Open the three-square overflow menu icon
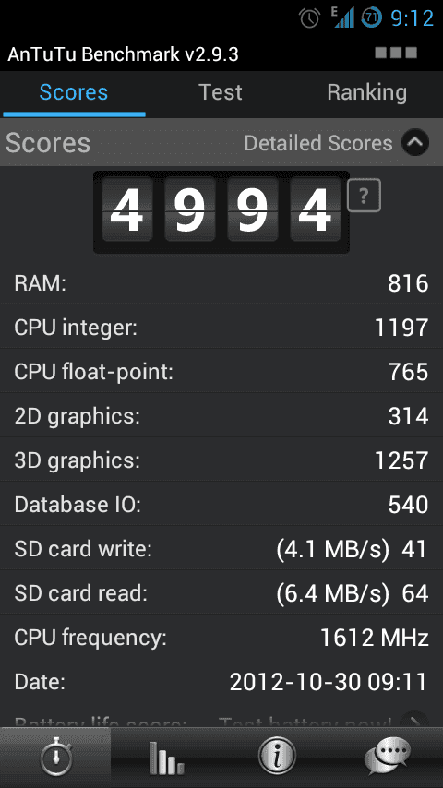Screen dimensions: 443x788 pos(396,53)
